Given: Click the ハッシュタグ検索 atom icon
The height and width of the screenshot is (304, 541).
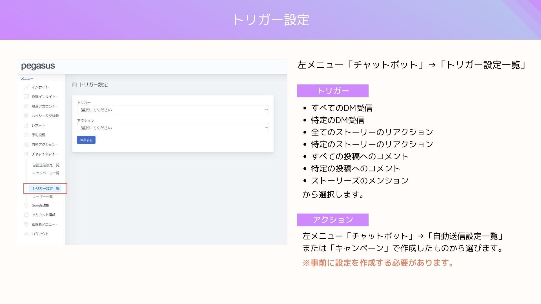Looking at the screenshot, I should point(26,116).
